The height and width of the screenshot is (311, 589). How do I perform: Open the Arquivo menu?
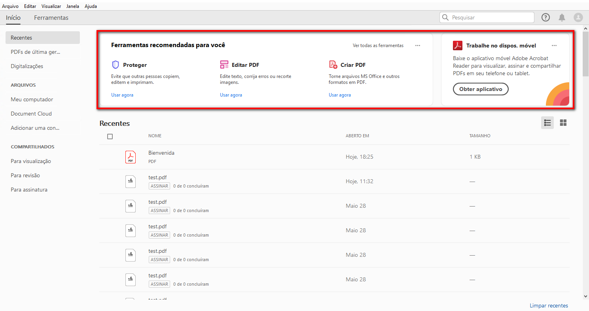pos(10,6)
